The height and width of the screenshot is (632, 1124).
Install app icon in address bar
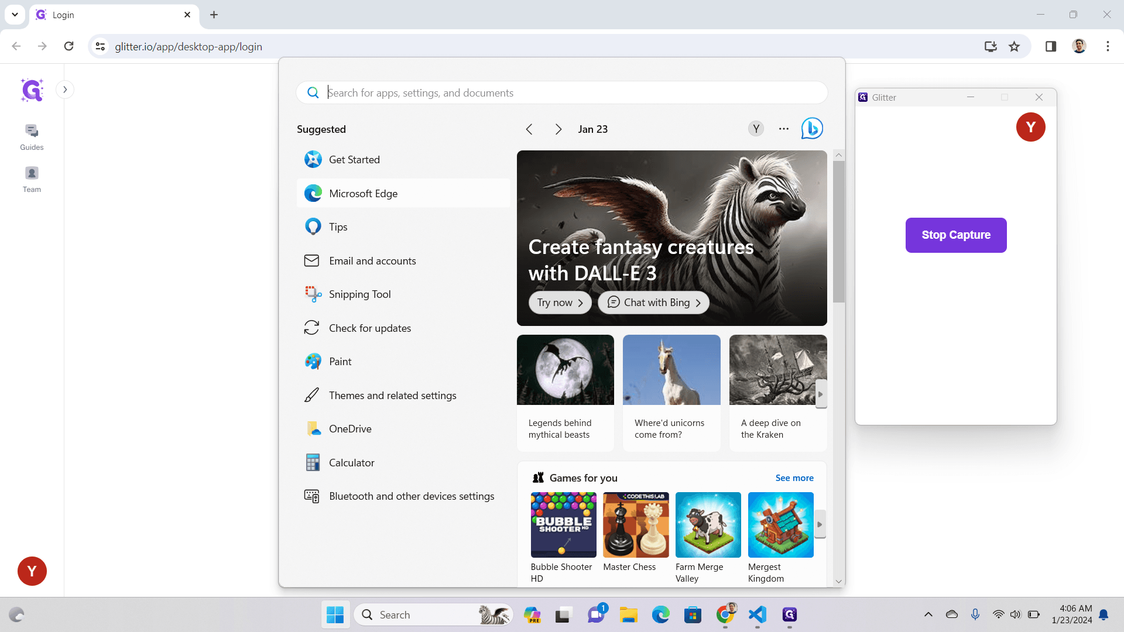coord(991,46)
